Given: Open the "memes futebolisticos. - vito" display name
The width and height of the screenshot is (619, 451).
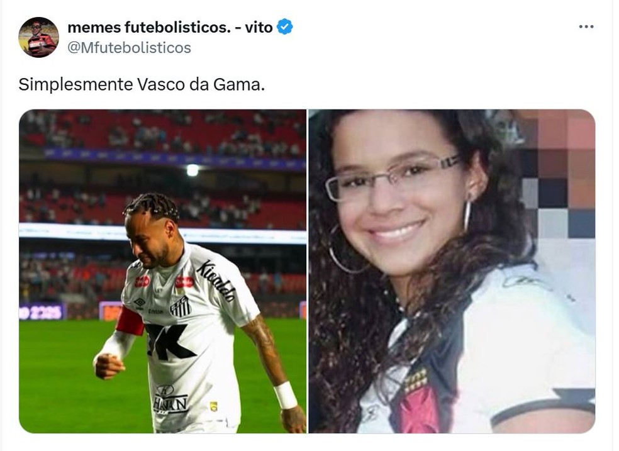Looking at the screenshot, I should [x=170, y=27].
